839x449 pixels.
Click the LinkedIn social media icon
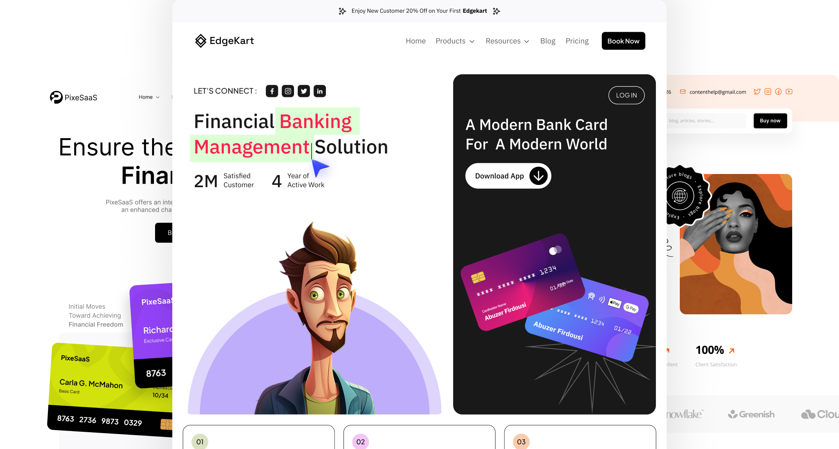point(319,91)
